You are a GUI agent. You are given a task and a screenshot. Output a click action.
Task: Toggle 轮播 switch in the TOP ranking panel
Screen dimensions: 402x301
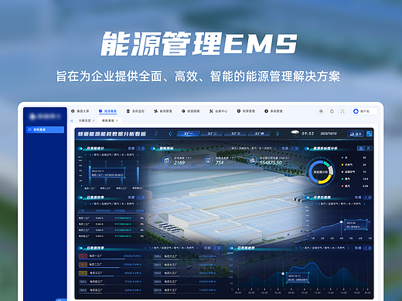216,248
